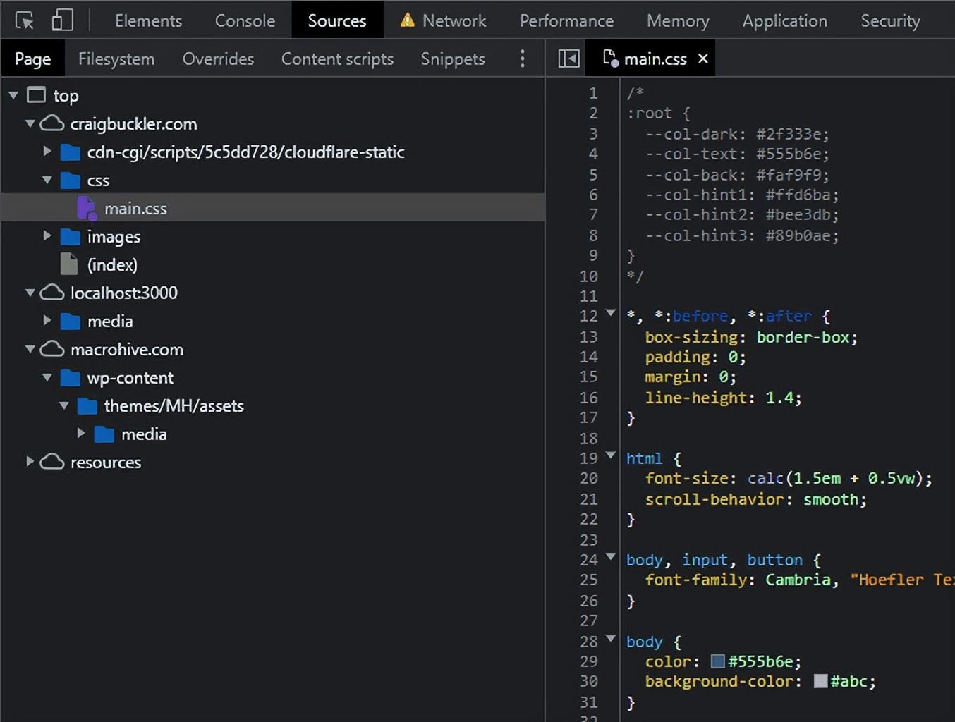Open the overflow navigator tabs menu

click(x=523, y=59)
